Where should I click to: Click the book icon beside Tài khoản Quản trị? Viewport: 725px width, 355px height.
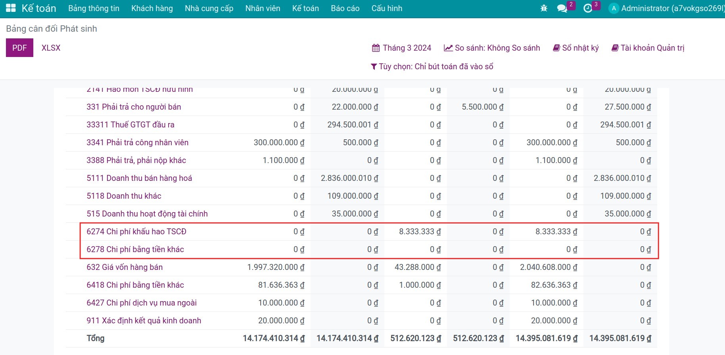tap(615, 48)
